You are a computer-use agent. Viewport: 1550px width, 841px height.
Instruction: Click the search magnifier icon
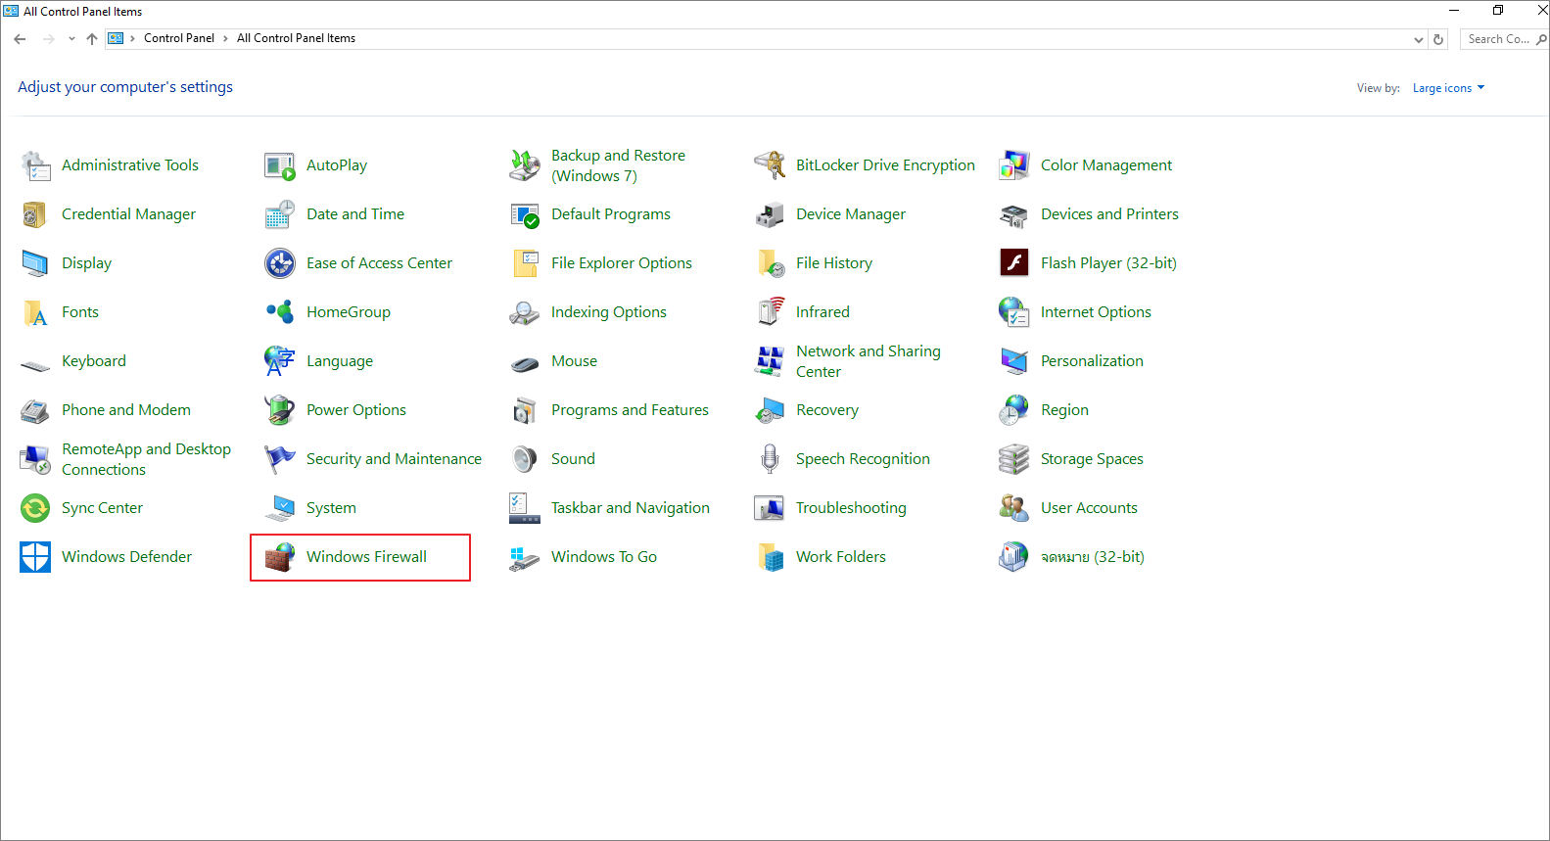1541,39
